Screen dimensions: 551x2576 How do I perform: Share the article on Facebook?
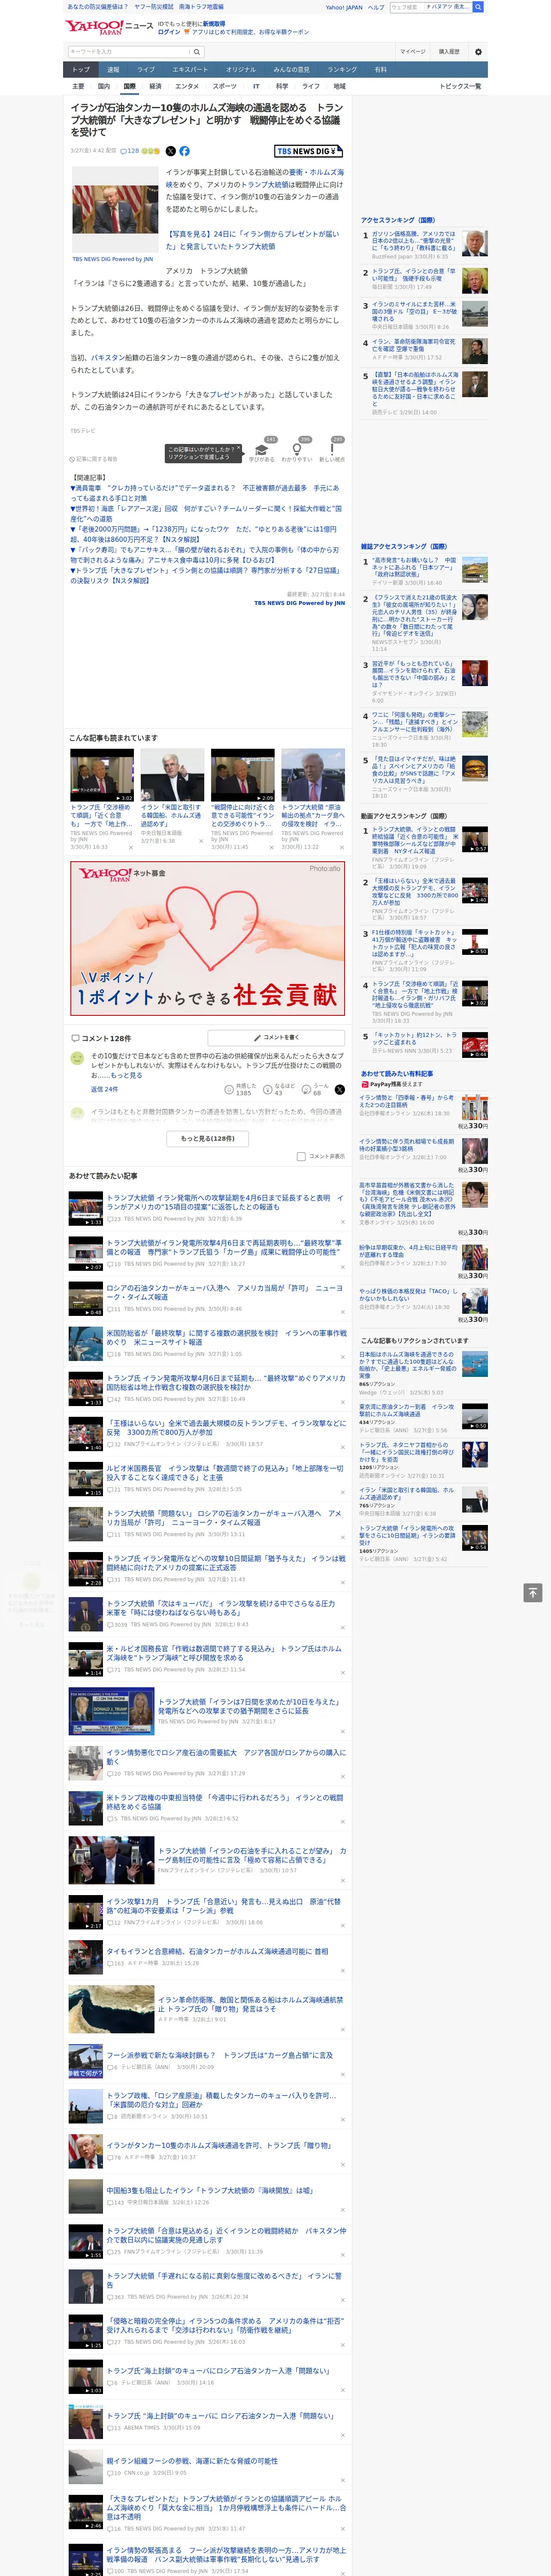184,151
